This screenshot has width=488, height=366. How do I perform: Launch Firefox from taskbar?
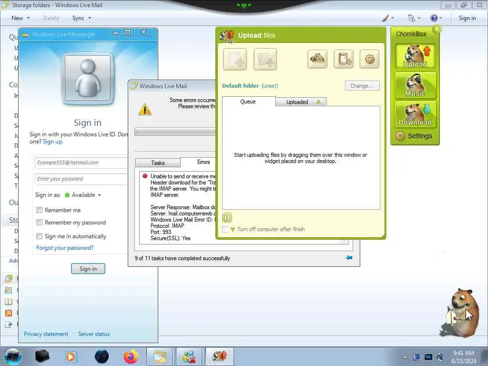click(131, 356)
